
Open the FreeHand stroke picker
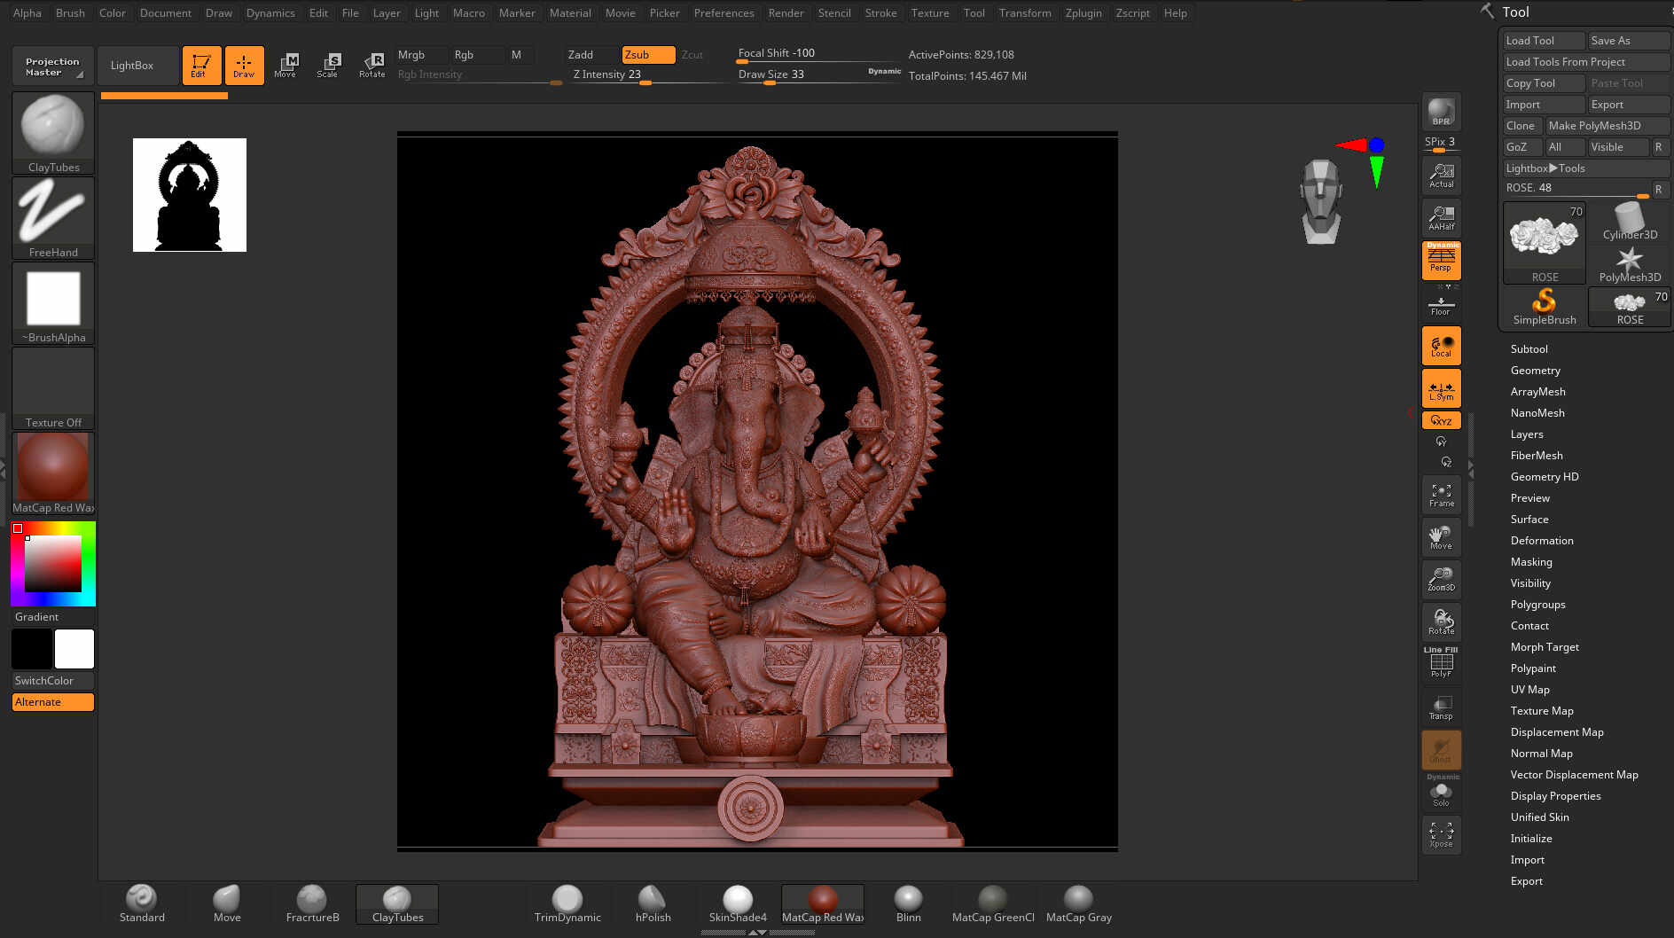(x=53, y=217)
